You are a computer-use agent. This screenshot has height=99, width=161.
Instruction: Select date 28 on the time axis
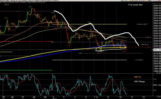[34, 97]
